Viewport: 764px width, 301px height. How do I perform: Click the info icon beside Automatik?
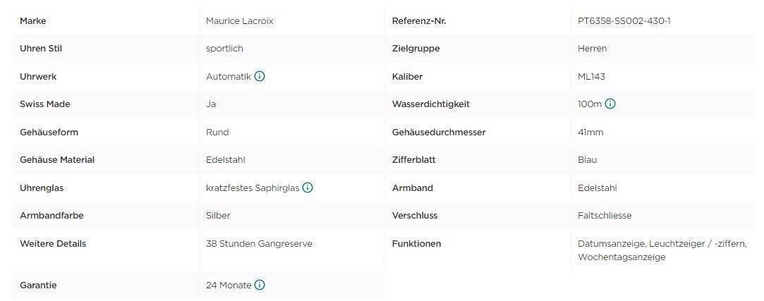click(260, 76)
